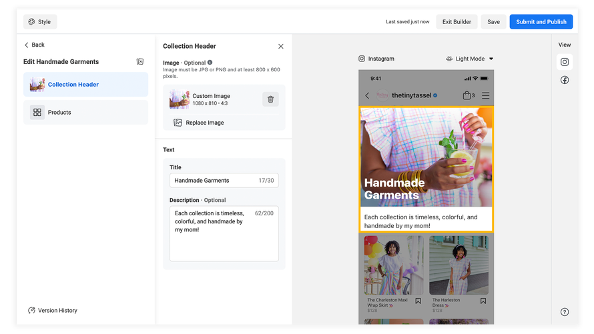Close the Collection Header panel

280,47
